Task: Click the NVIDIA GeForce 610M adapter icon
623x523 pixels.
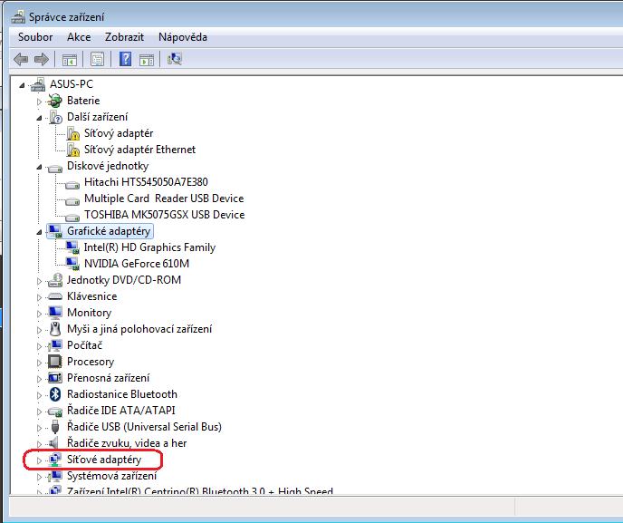Action: click(72, 264)
